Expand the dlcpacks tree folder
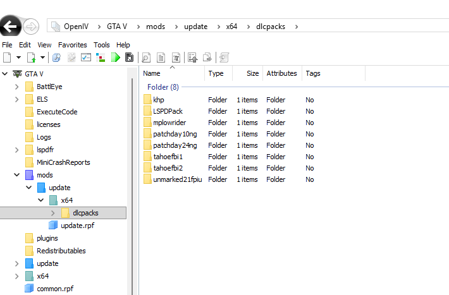 click(53, 213)
